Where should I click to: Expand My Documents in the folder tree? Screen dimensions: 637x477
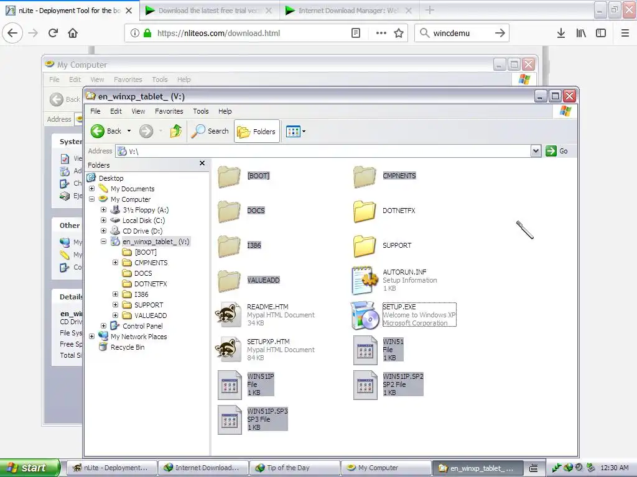(x=92, y=189)
